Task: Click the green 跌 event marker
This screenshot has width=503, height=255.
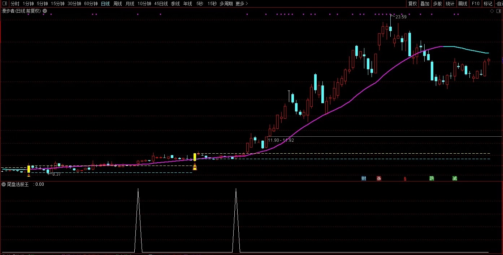Action: 432,179
